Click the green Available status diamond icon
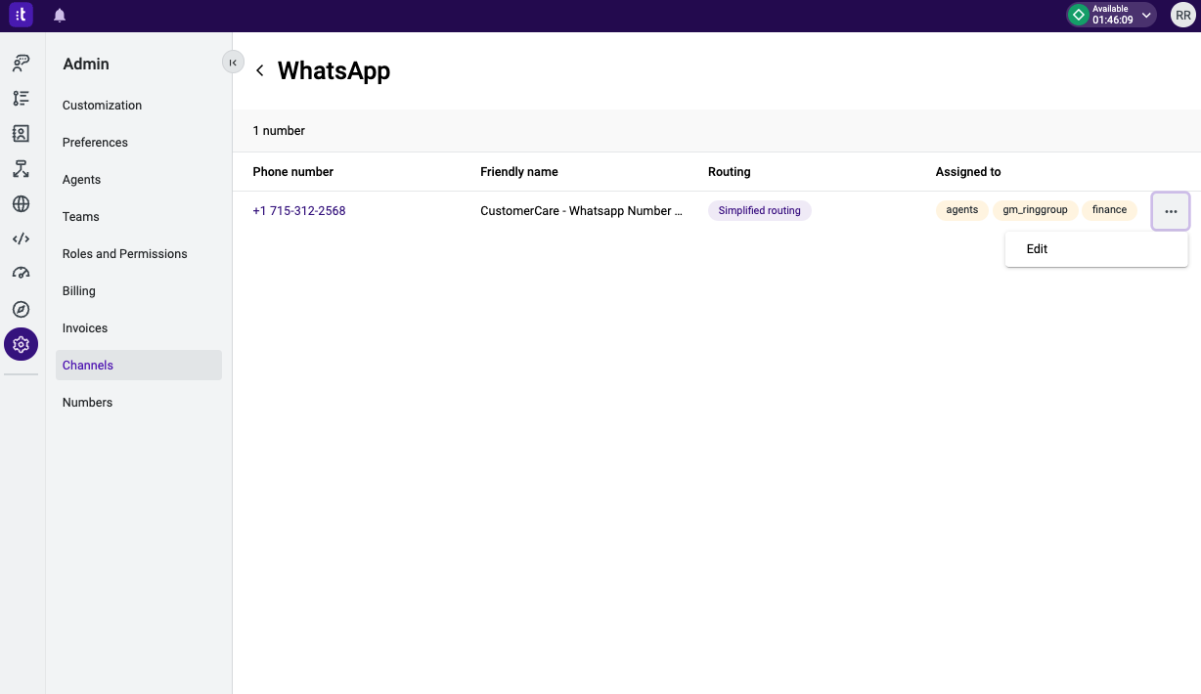Image resolution: width=1201 pixels, height=694 pixels. coord(1079,15)
